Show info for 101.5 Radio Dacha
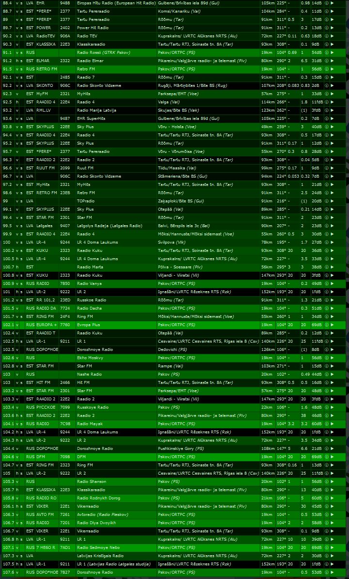 327,308
